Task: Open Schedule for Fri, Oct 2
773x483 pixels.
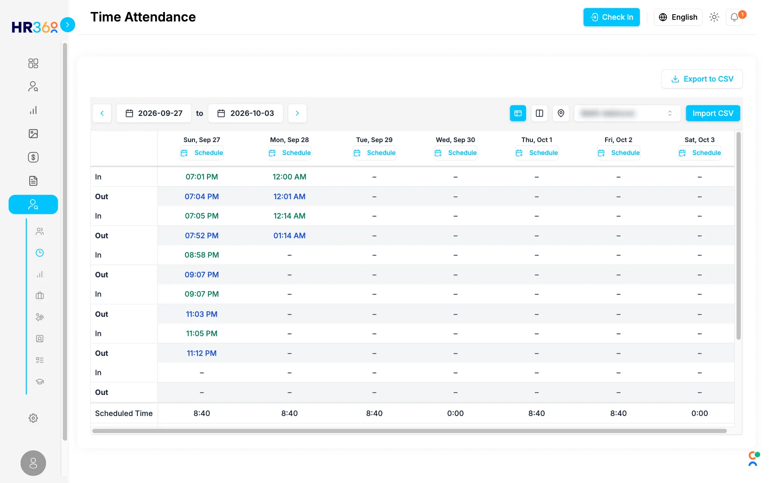Action: [618, 153]
